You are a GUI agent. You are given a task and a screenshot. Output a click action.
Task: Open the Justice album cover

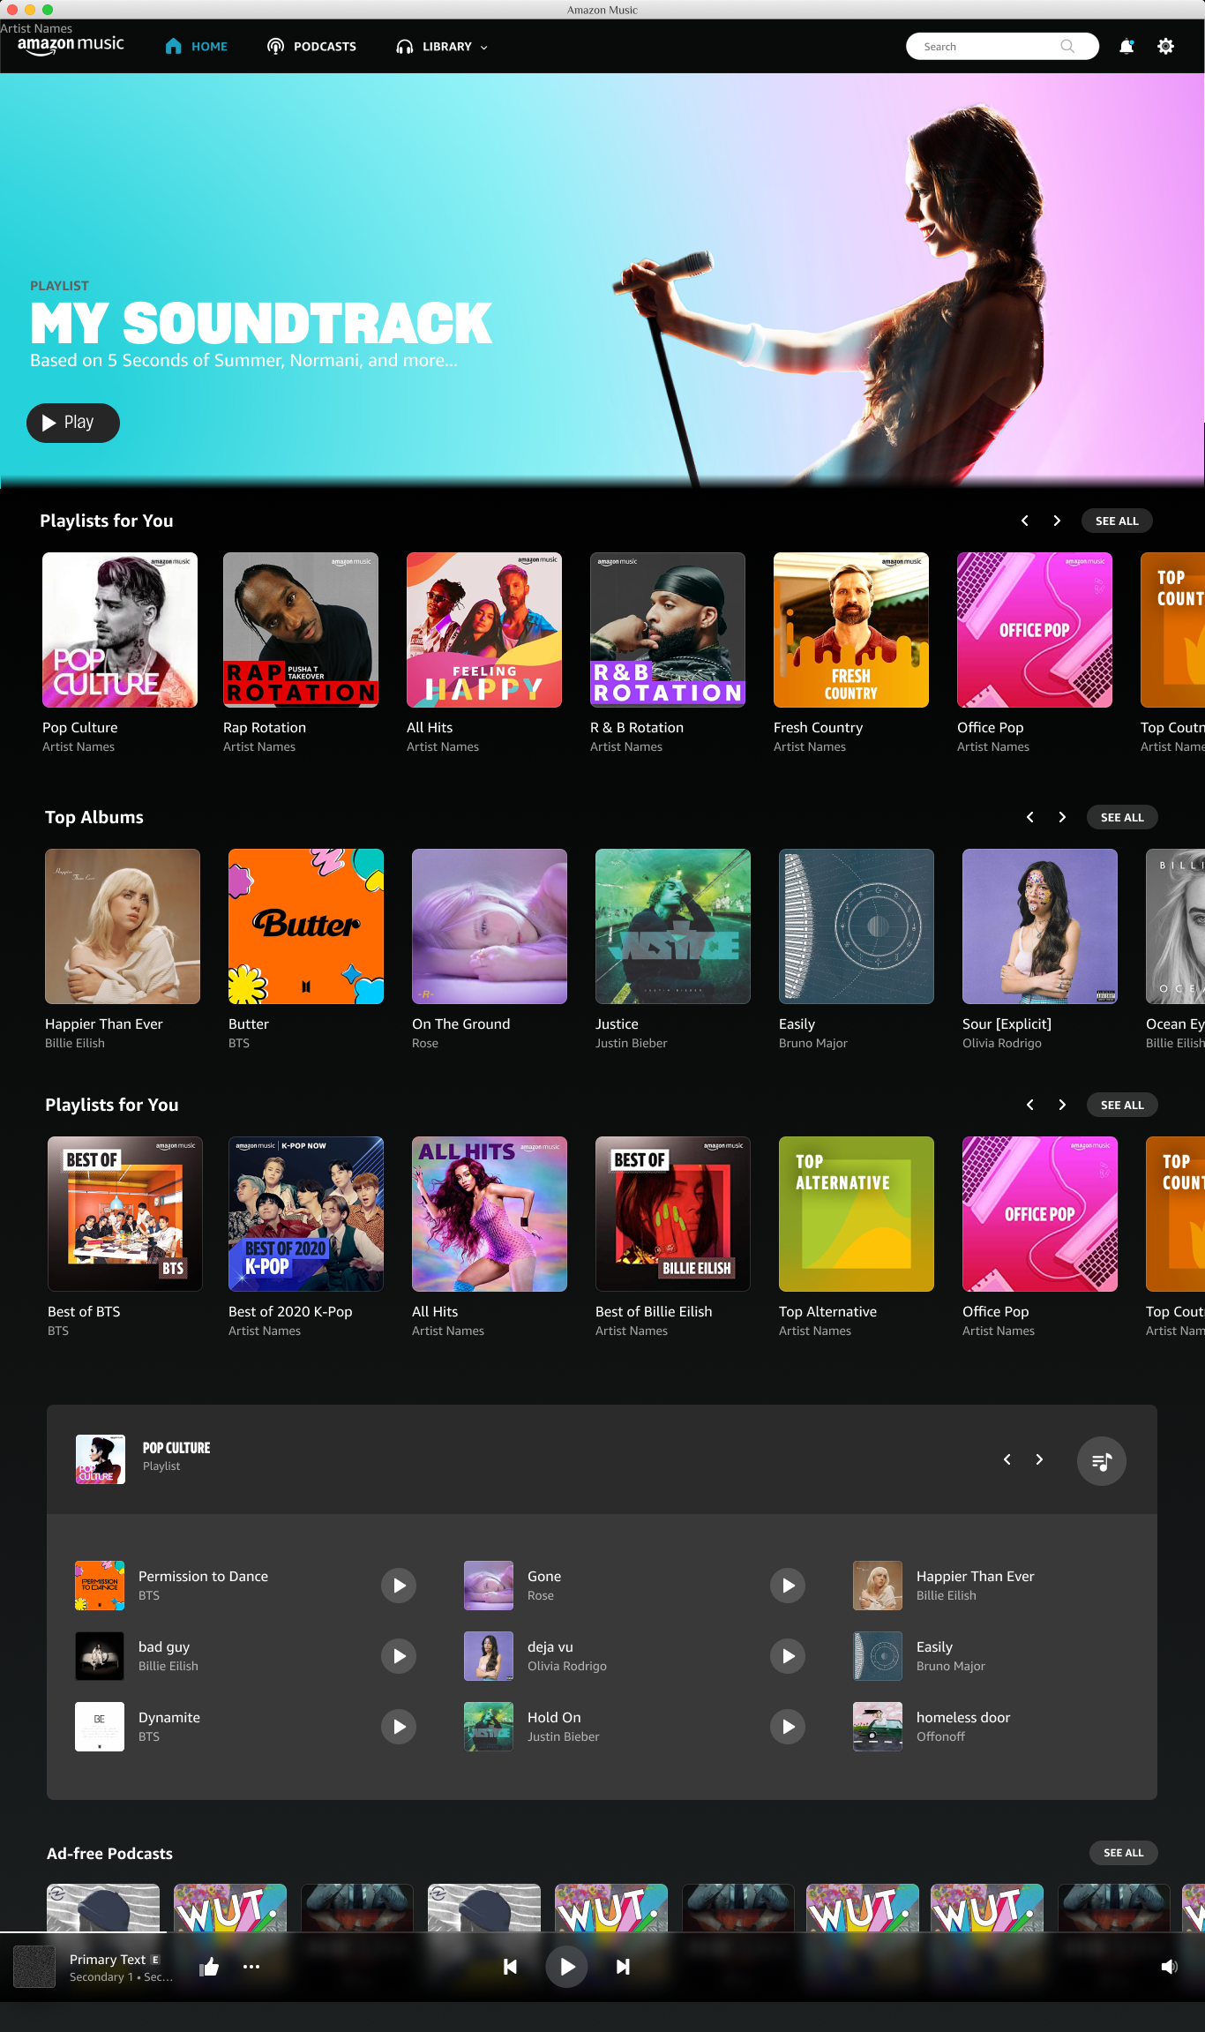[673, 926]
